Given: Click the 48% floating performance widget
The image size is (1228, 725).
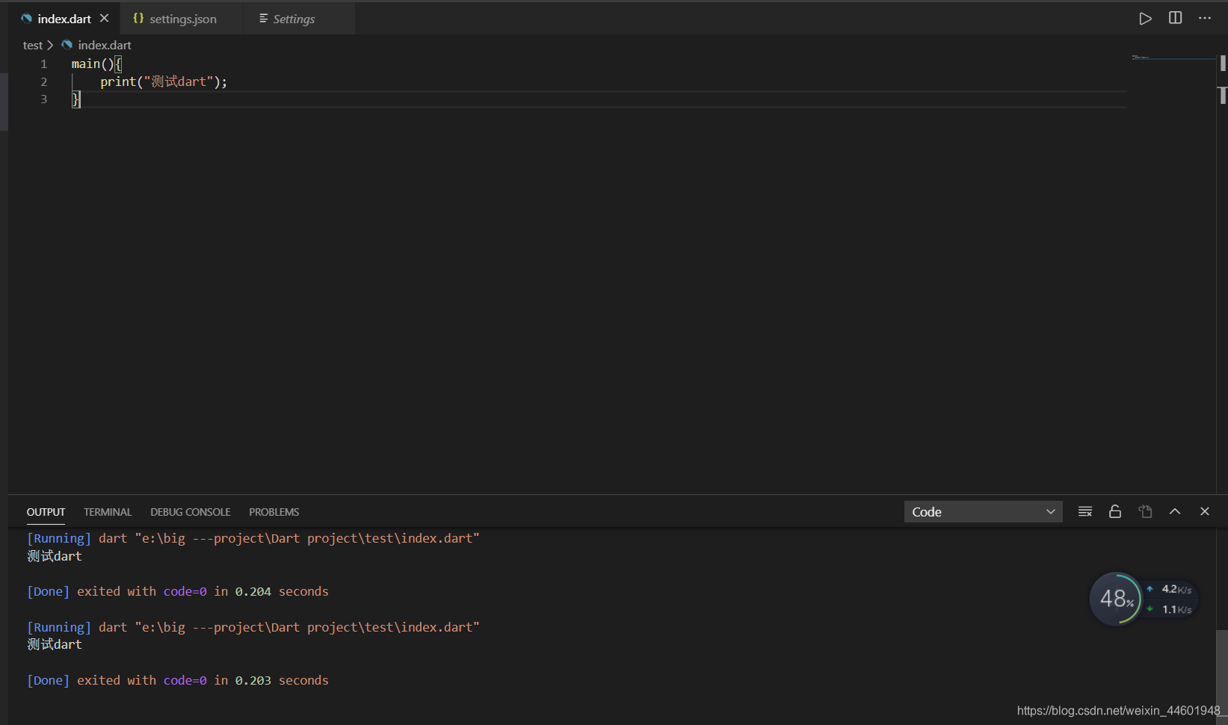Looking at the screenshot, I should point(1115,599).
